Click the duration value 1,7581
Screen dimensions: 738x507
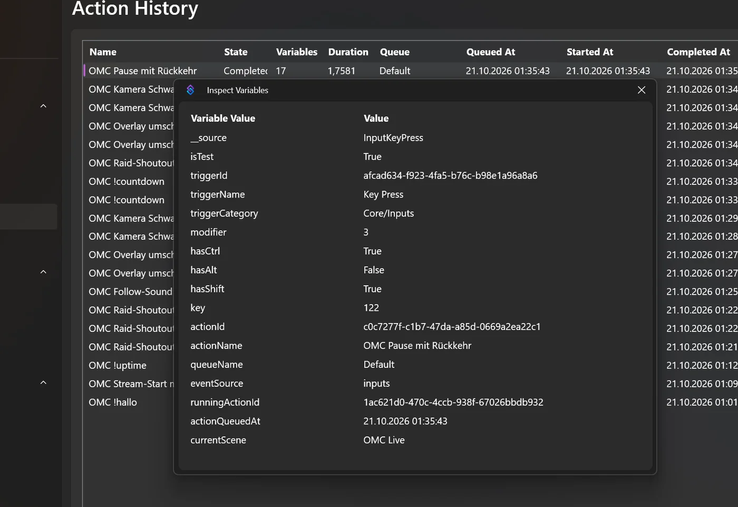[342, 71]
